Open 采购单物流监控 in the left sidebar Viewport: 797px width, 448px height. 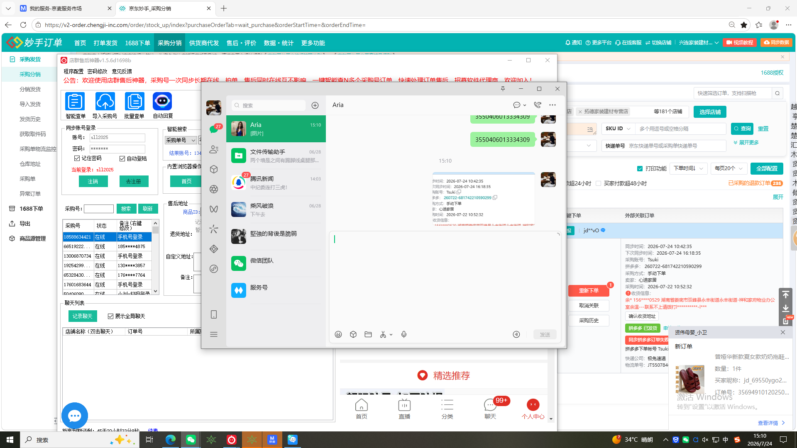click(38, 149)
